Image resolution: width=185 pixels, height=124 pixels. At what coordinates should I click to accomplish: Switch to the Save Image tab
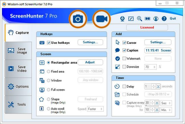coord(18,51)
